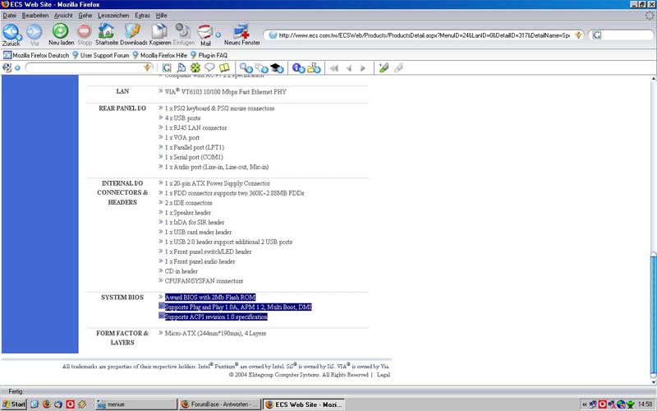Click the graduation cap toolbar icon

point(277,68)
